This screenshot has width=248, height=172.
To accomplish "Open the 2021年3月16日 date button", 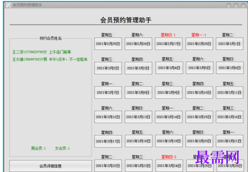I will (x=230, y=117).
